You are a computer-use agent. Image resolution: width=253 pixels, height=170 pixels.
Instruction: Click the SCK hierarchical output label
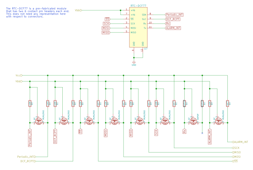236,148
